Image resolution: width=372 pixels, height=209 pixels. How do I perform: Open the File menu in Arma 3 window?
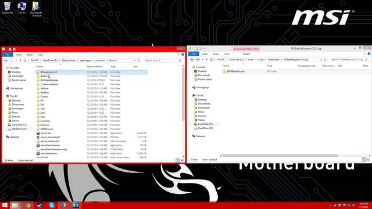pyautogui.click(x=8, y=55)
